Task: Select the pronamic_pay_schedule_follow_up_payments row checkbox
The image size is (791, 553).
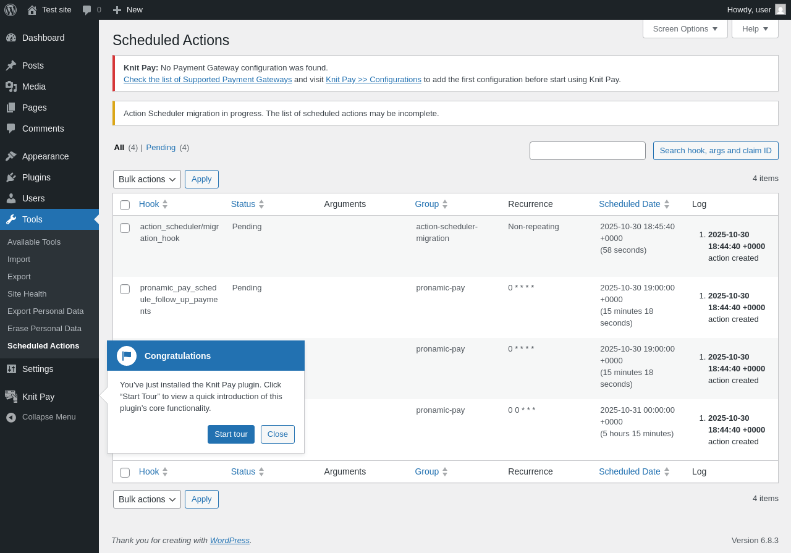Action: [125, 289]
